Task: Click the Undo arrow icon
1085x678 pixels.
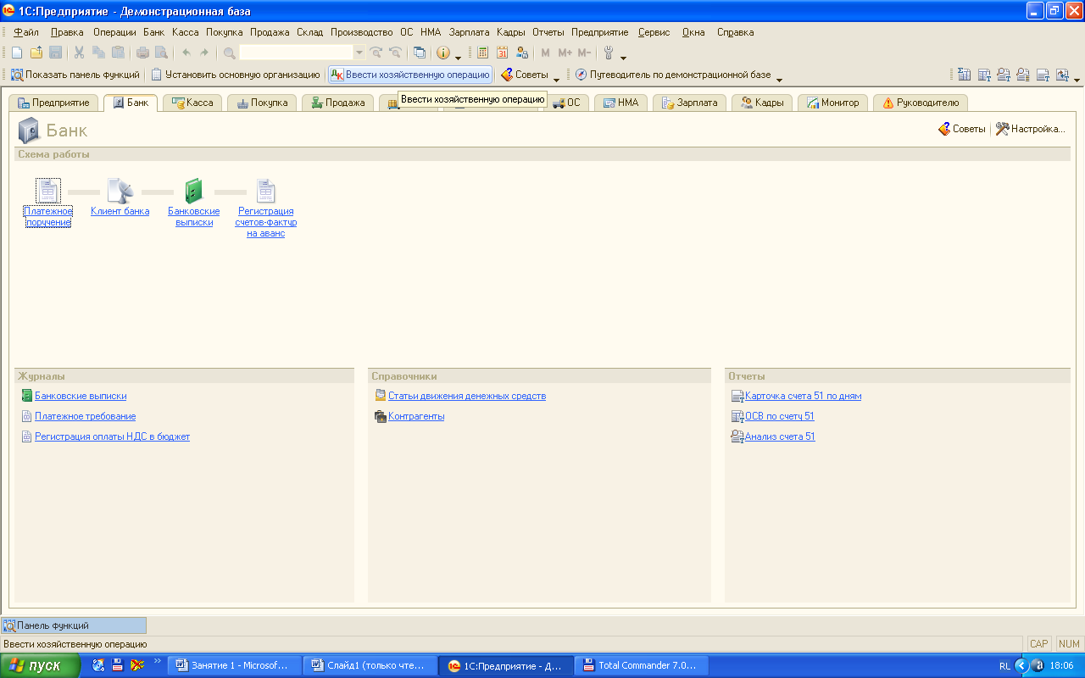Action: (x=186, y=53)
